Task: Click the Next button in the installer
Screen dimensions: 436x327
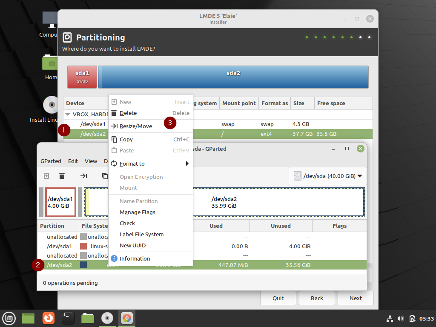Action: pos(356,298)
